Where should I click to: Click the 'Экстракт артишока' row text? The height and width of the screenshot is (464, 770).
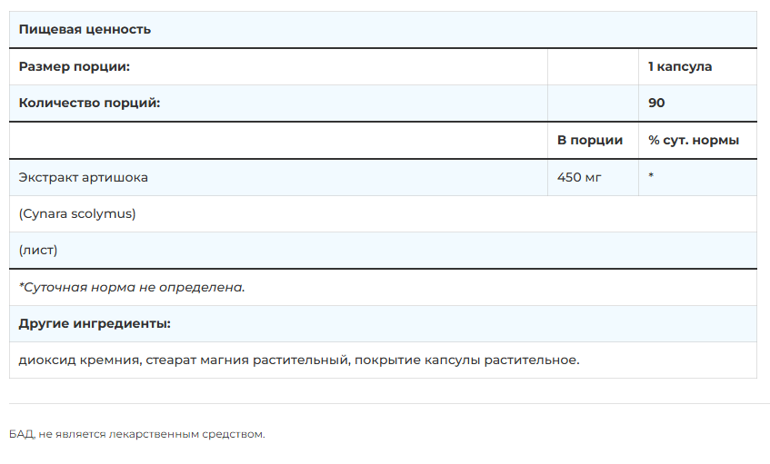83,177
